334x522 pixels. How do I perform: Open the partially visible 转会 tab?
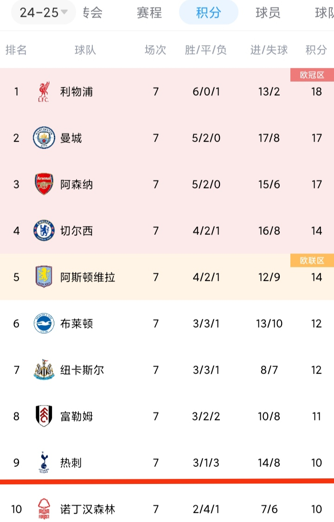(92, 13)
